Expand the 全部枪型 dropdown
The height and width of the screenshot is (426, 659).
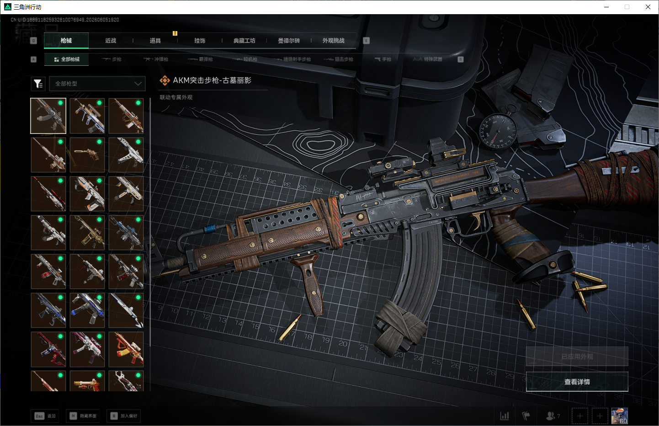point(97,84)
